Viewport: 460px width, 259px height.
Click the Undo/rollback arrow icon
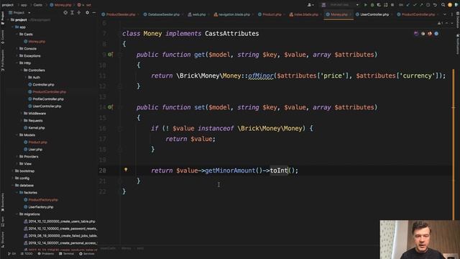(435, 5)
